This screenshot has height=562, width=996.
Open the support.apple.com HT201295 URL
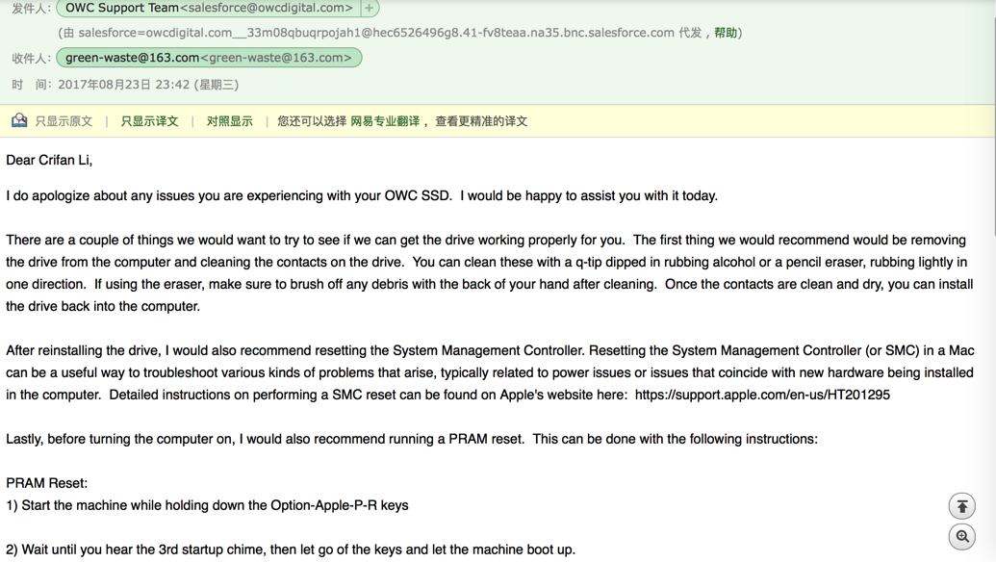pos(762,395)
